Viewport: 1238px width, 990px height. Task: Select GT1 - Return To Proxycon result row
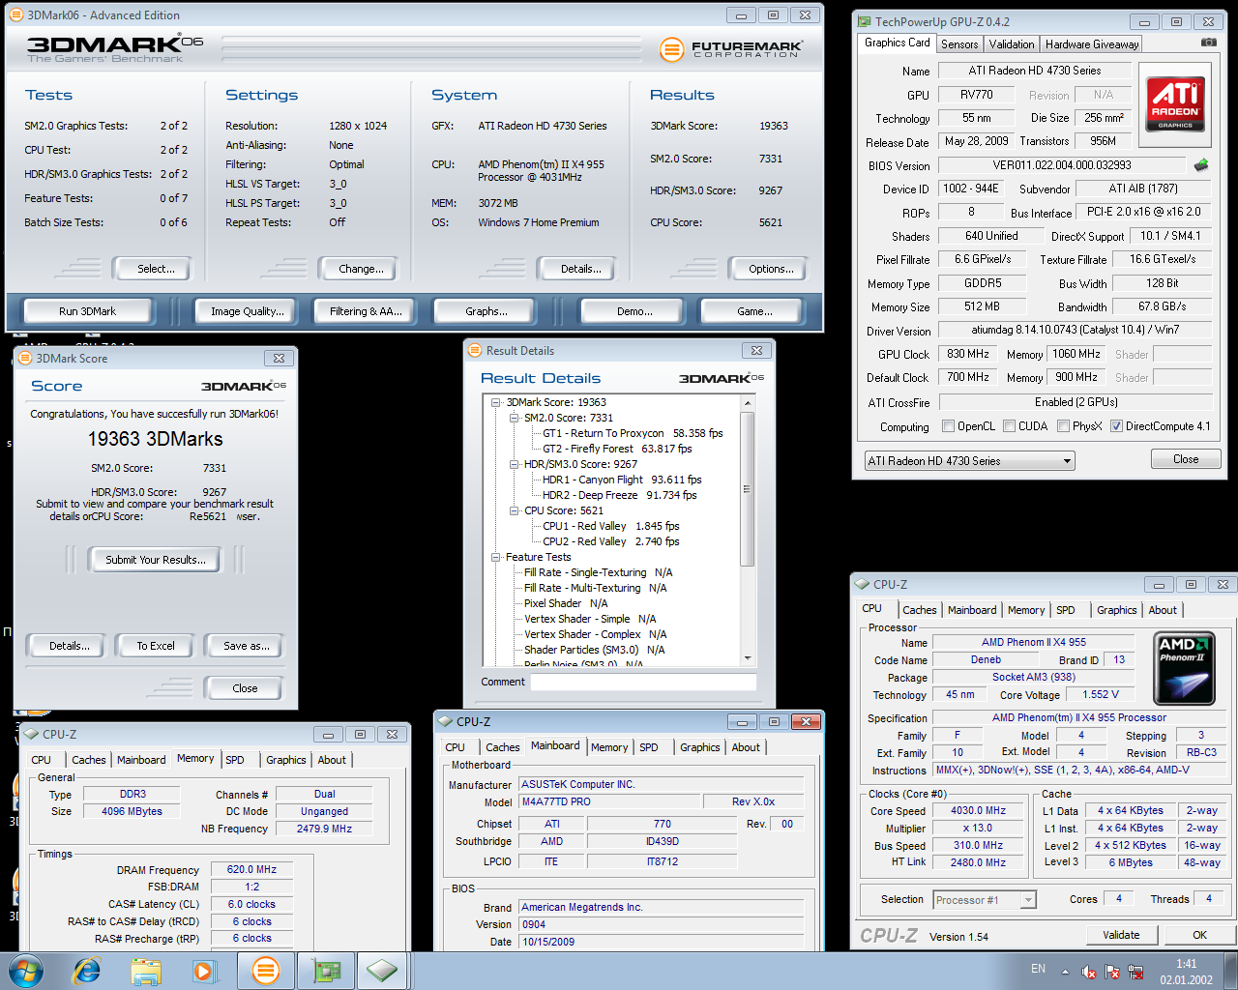(633, 433)
